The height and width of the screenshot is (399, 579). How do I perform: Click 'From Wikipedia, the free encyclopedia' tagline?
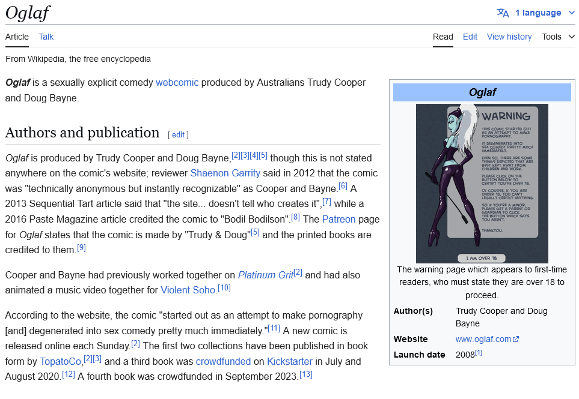(78, 59)
